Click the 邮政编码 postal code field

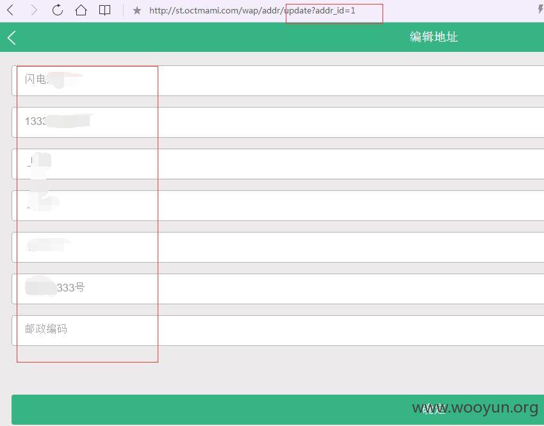277,331
